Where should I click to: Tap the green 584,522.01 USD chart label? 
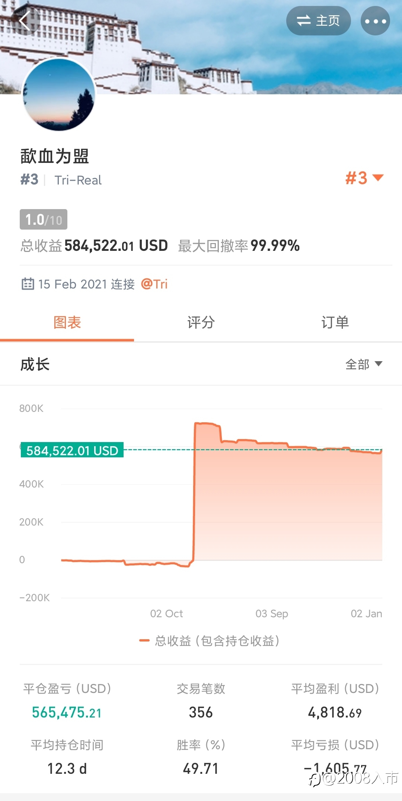point(72,450)
